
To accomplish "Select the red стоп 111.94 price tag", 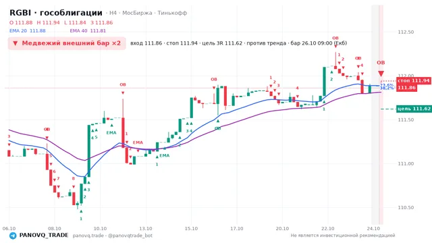I will click(414, 81).
